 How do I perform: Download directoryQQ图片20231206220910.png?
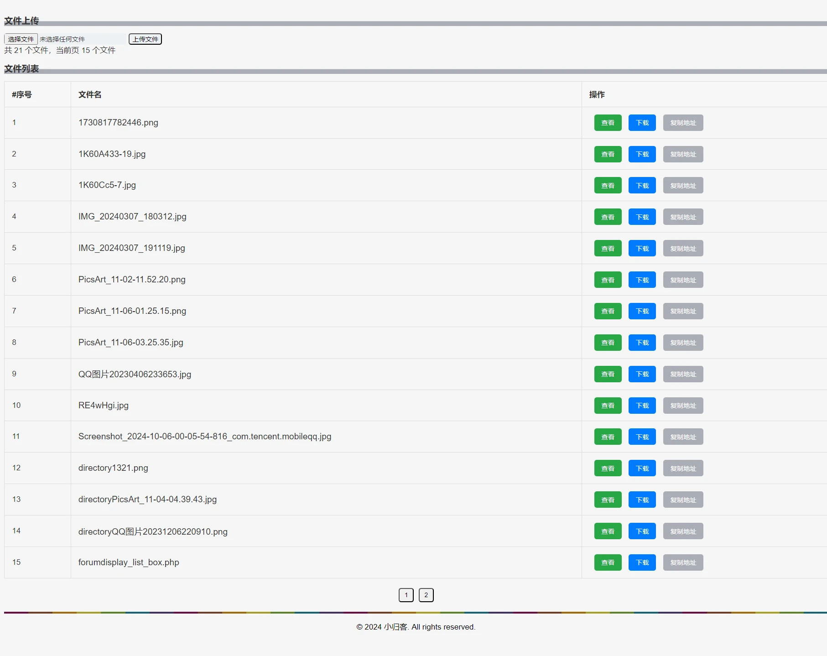point(642,531)
